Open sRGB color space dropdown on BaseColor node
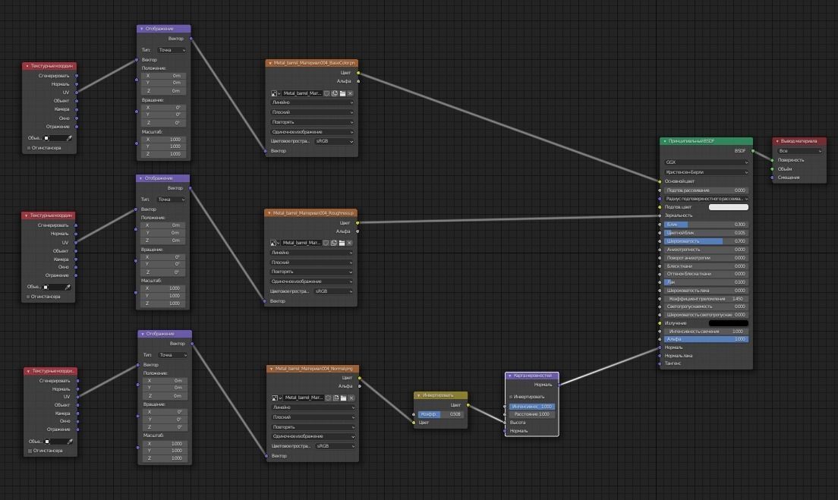Image resolution: width=838 pixels, height=500 pixels. 334,141
